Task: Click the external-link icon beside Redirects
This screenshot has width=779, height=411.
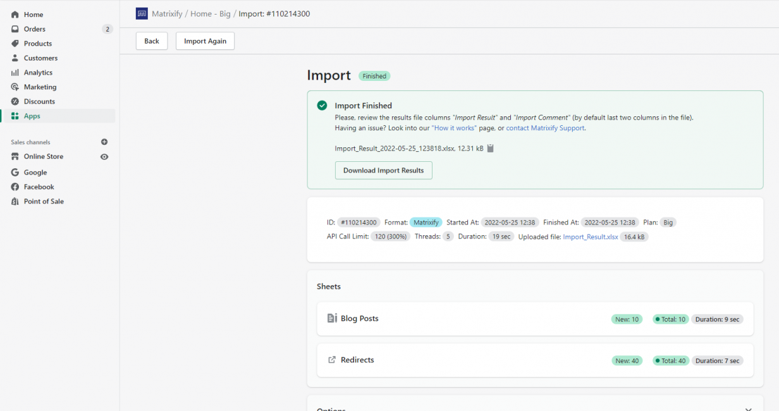Action: click(x=331, y=359)
